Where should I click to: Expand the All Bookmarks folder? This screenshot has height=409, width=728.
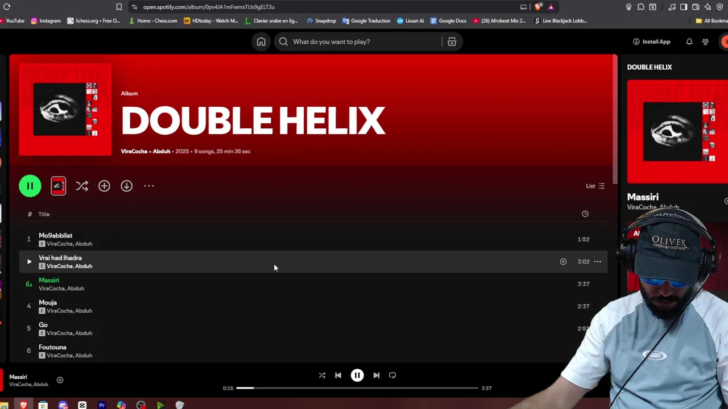pyautogui.click(x=711, y=20)
